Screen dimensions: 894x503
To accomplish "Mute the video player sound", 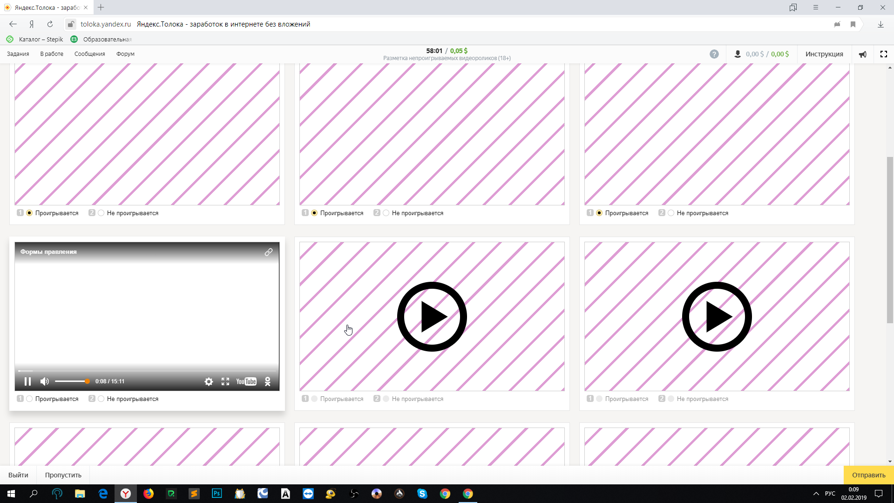I will [45, 381].
